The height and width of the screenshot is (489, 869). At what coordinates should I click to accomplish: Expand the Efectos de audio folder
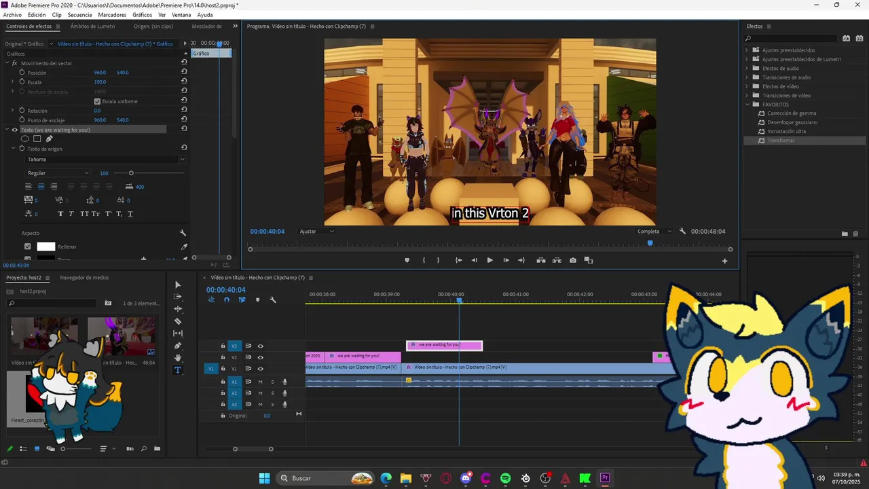[x=747, y=68]
